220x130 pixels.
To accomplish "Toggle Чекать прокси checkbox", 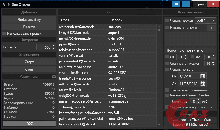I will (x=167, y=21).
